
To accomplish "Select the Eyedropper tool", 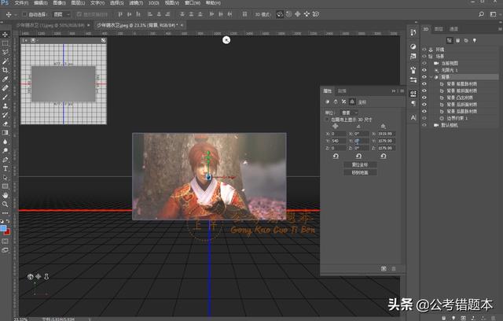I will coord(6,79).
